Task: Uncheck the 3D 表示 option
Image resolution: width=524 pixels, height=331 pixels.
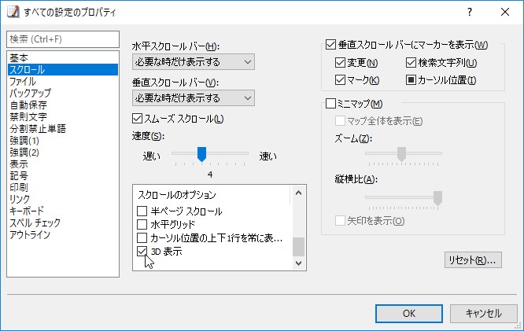Action: click(x=142, y=251)
